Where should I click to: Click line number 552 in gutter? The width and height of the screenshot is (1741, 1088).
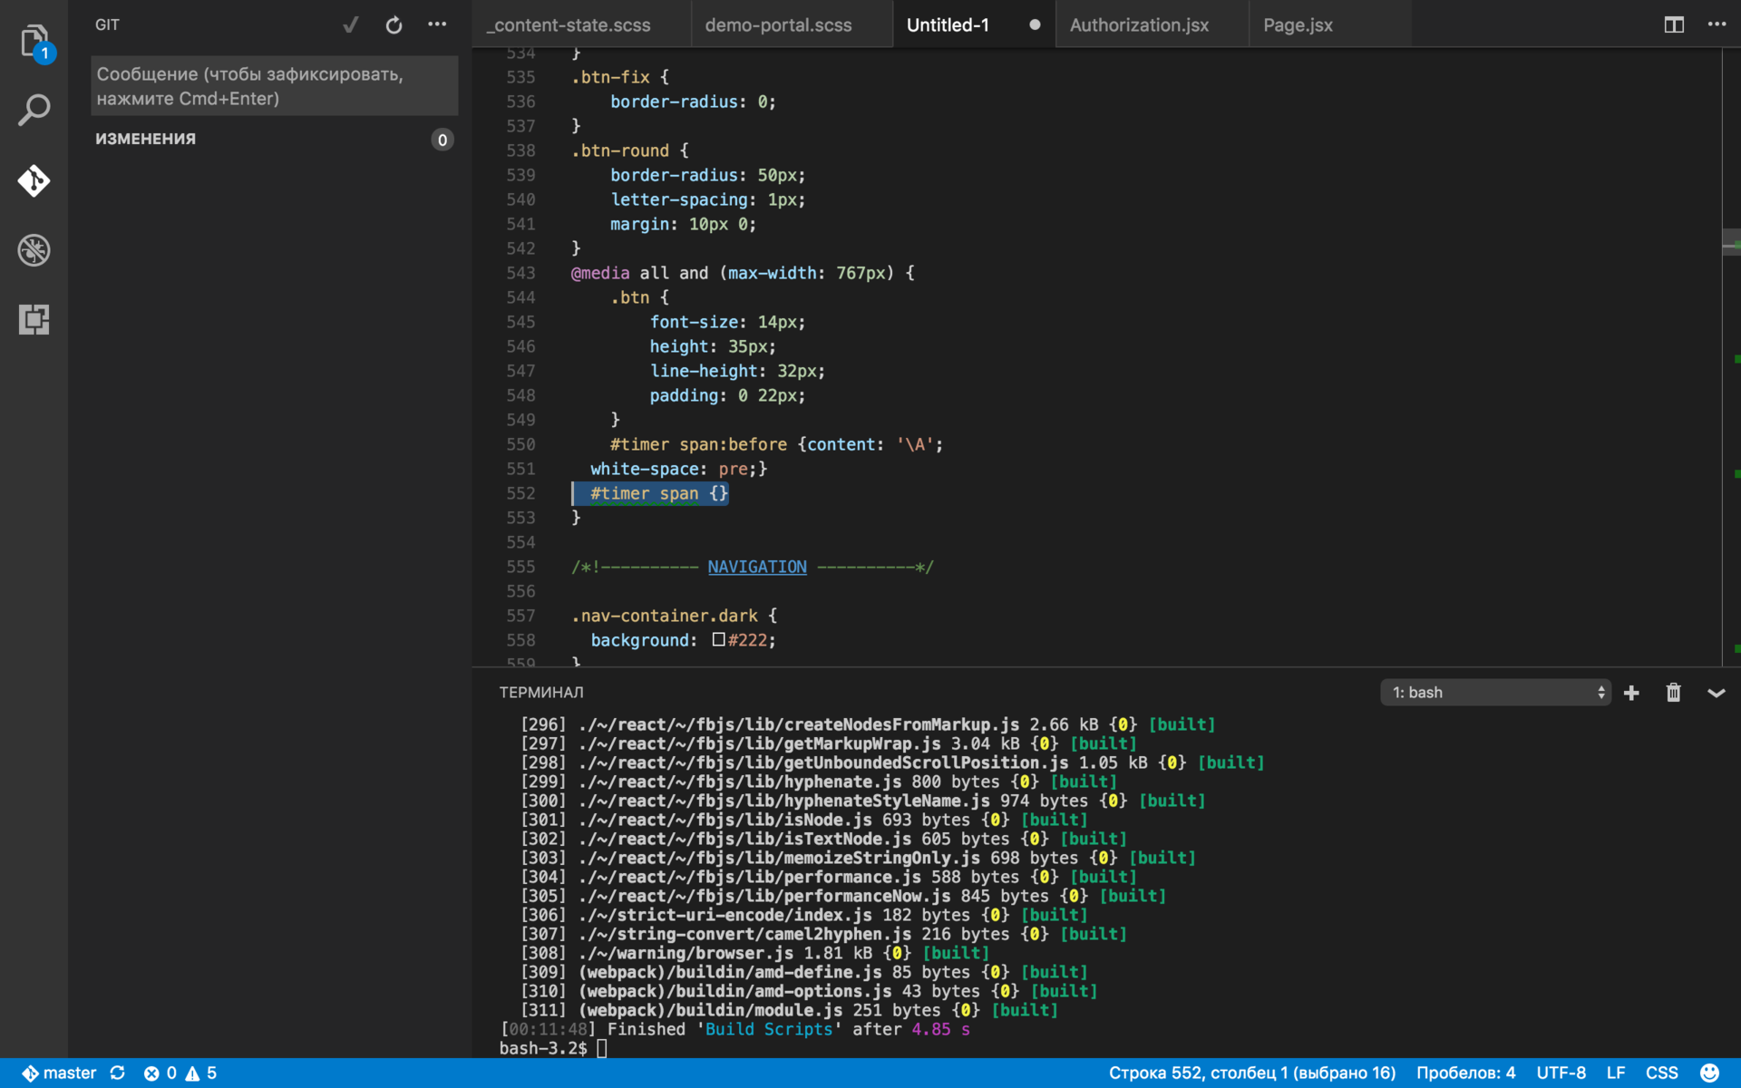pyautogui.click(x=520, y=493)
